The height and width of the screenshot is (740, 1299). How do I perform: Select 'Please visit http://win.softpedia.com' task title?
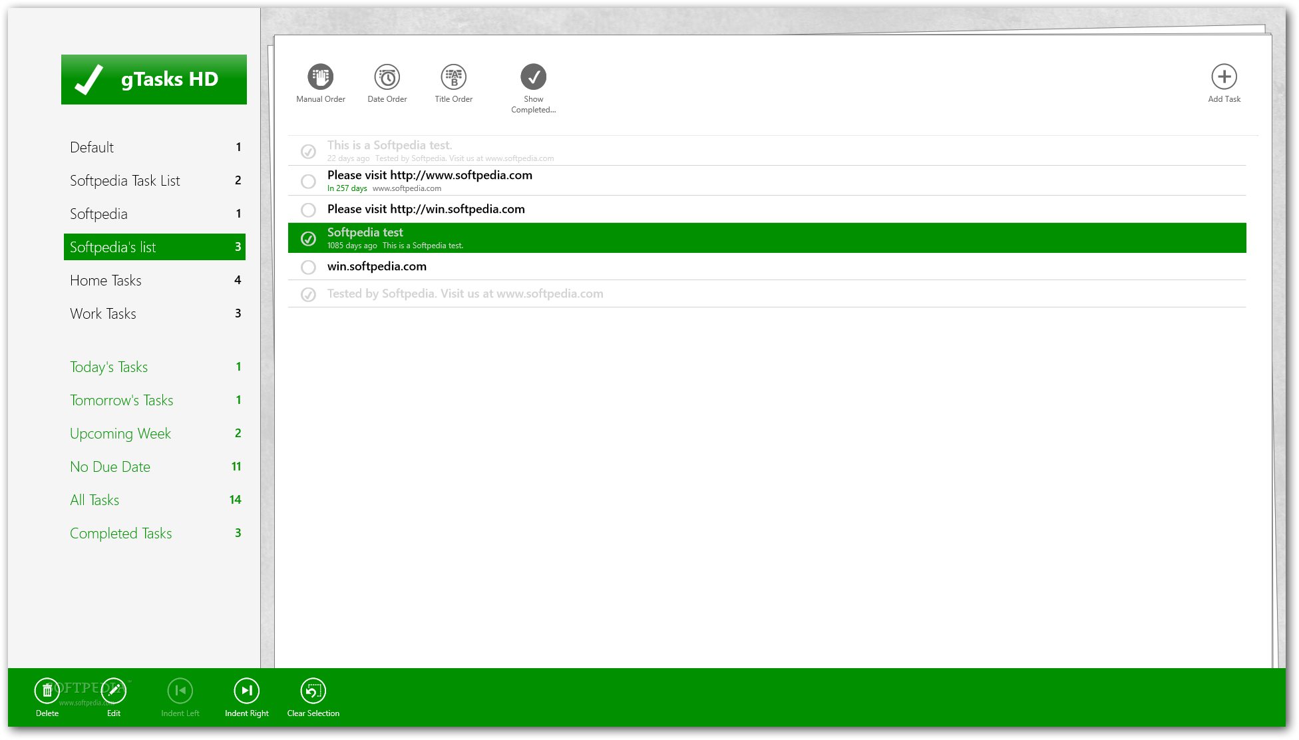click(x=426, y=209)
